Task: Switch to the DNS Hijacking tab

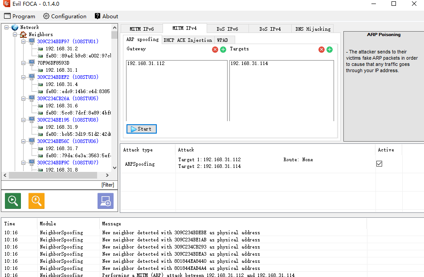Action: pos(313,29)
